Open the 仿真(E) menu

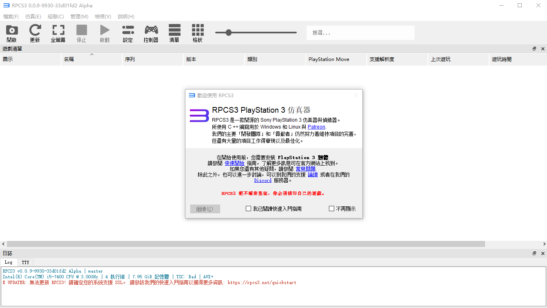[33, 17]
